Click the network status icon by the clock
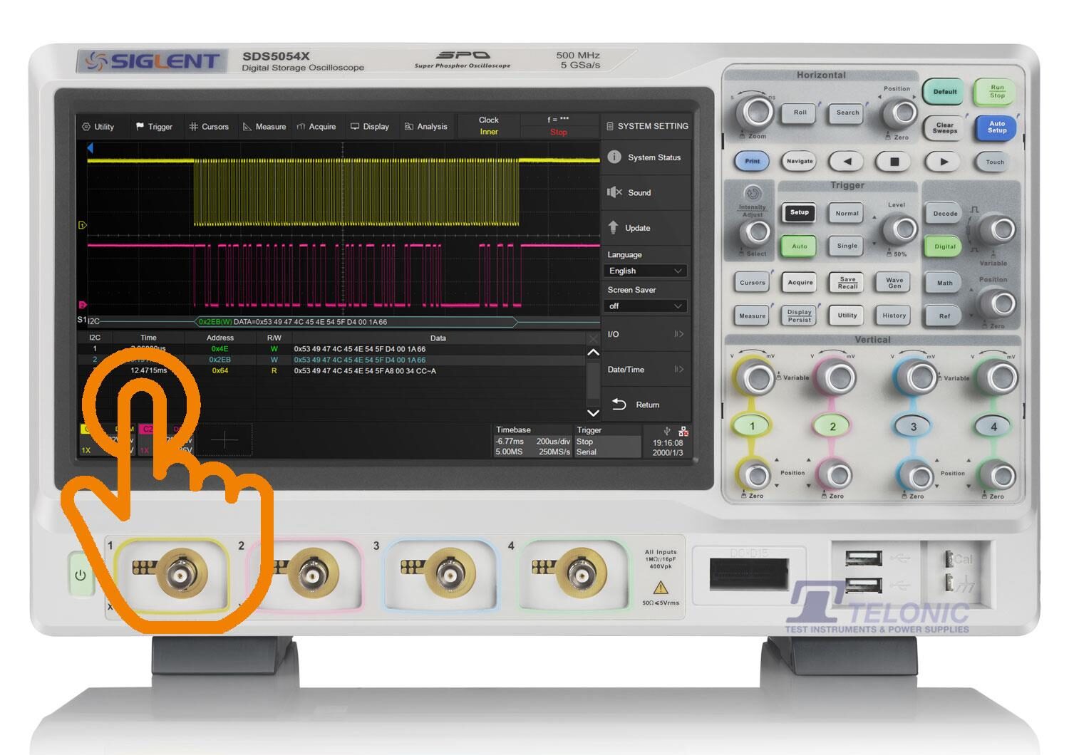Screen dimensions: 1069x755 [683, 432]
